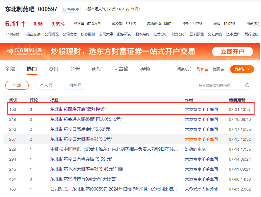
Task: Open post 东北制药今日大概率突破"5.6元"
Action: [81, 139]
